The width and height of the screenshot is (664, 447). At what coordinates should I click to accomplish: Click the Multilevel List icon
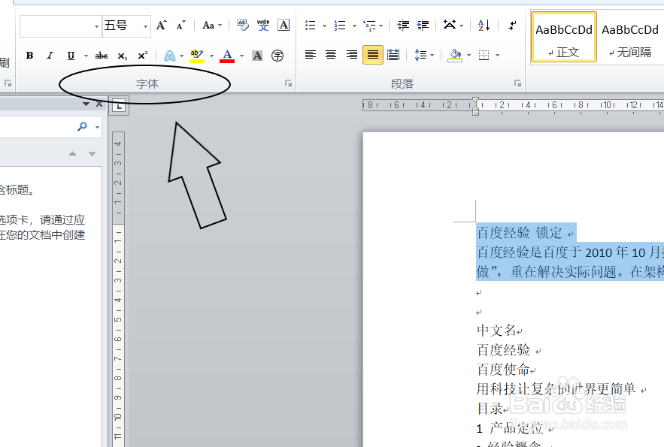point(370,26)
